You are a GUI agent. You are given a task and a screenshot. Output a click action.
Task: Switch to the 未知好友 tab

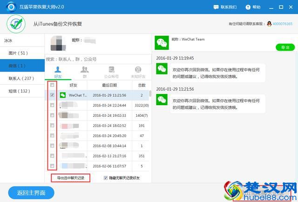click(x=138, y=73)
